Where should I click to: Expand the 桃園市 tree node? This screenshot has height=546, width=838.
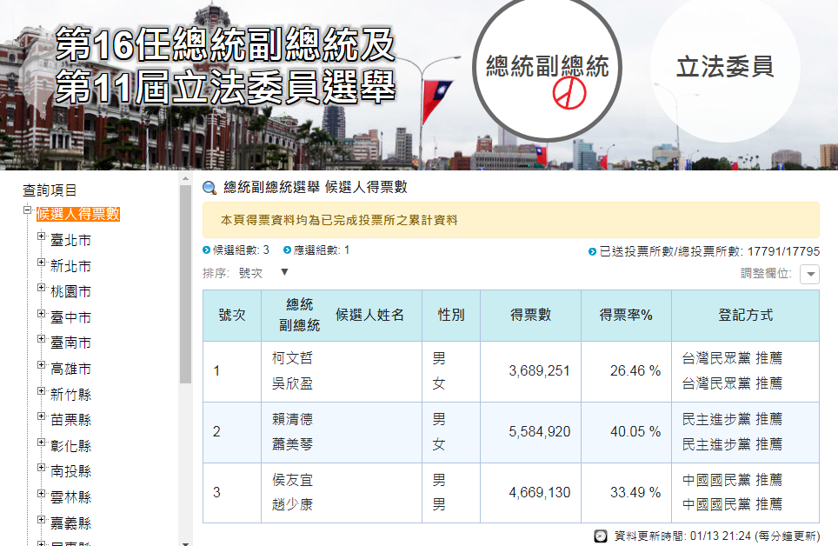pyautogui.click(x=41, y=288)
